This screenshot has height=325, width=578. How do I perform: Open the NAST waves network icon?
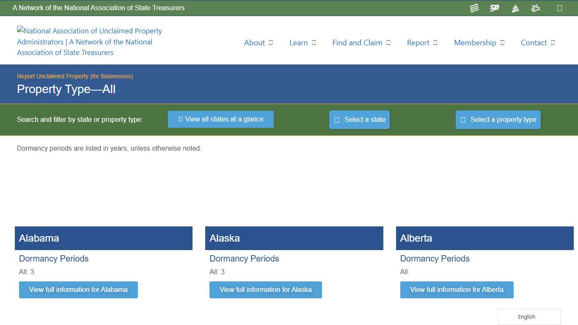tap(474, 8)
